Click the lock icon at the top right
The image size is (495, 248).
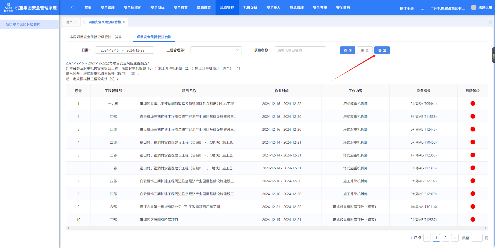click(490, 22)
